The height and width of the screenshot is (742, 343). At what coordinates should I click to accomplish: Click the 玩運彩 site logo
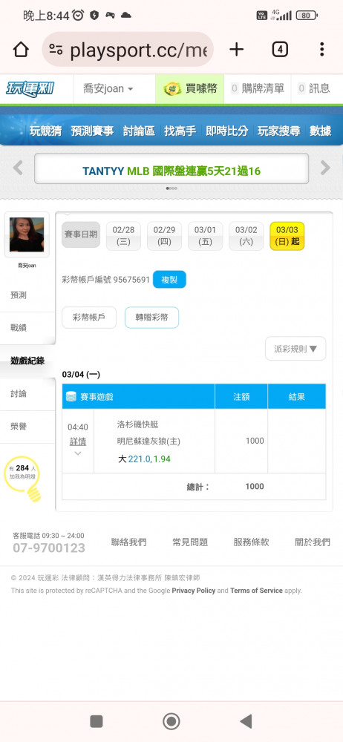coord(30,88)
